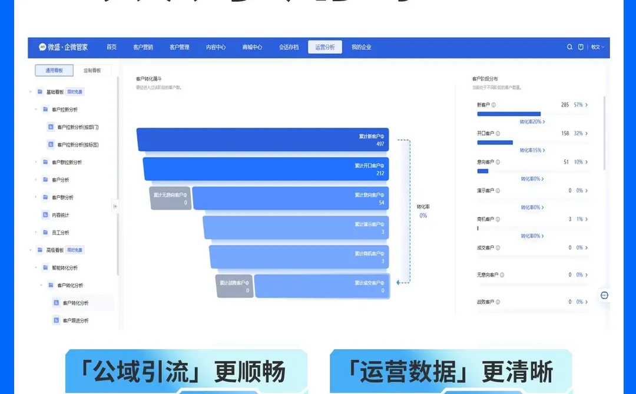Open the clipboard icon beside search
This screenshot has width=636, height=394.
581,47
